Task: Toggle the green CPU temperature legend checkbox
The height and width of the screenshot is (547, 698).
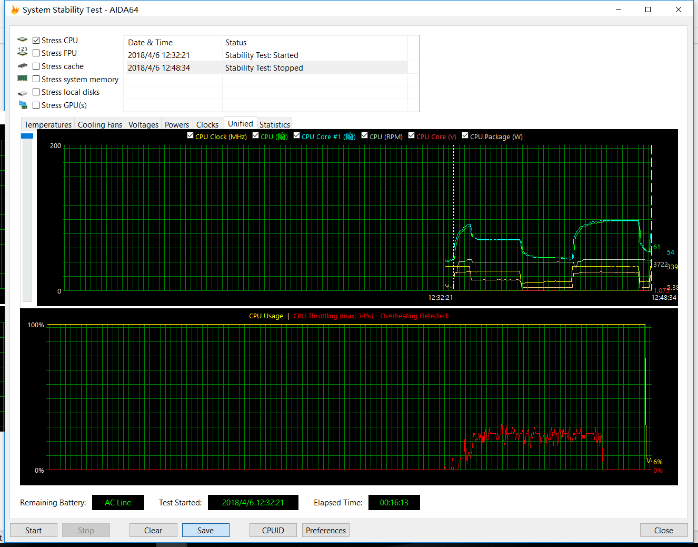Action: click(x=255, y=135)
